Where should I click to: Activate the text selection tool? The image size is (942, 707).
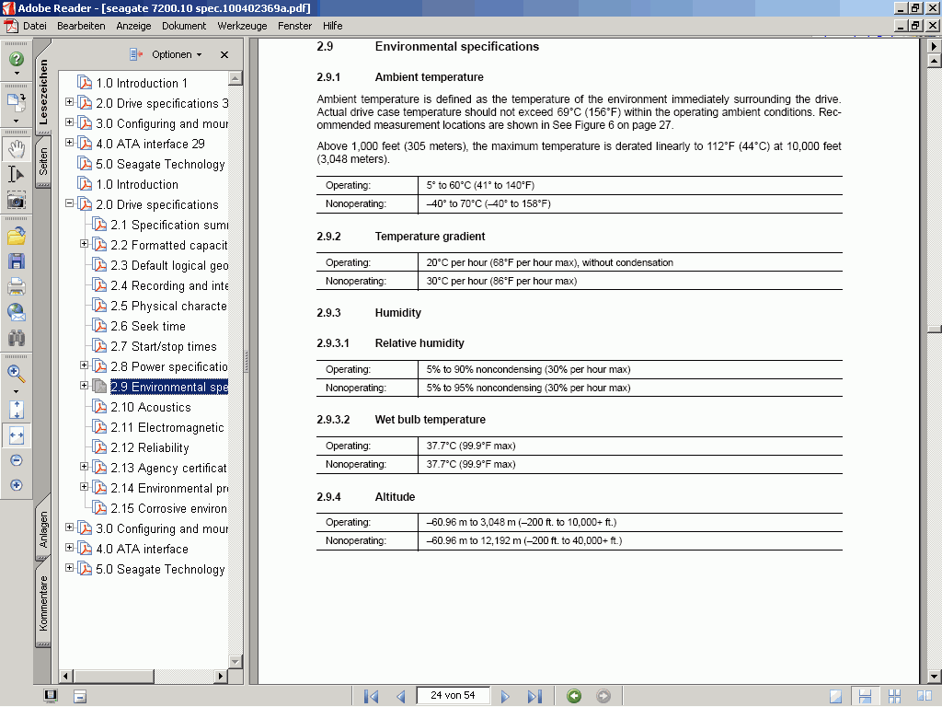[x=16, y=174]
